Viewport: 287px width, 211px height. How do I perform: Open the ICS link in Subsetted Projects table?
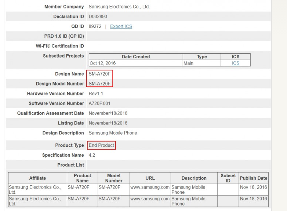click(235, 63)
